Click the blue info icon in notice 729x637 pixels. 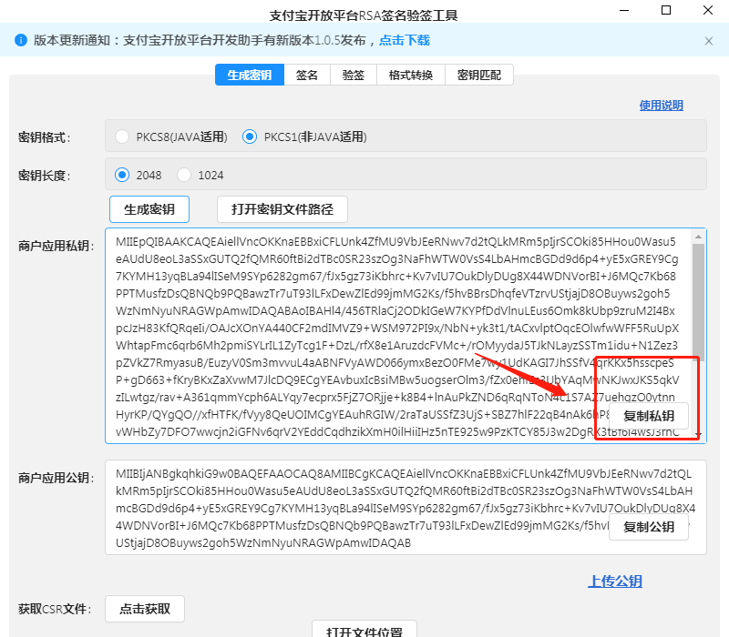click(21, 40)
